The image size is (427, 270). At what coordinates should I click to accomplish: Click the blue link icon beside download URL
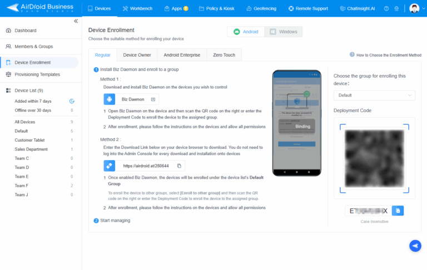110,166
